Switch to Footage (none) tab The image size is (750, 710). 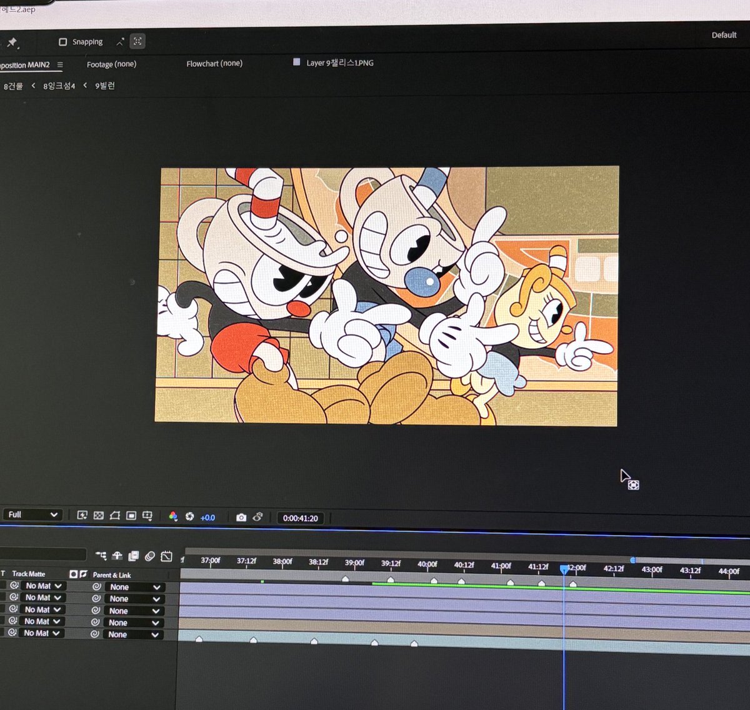pyautogui.click(x=111, y=64)
